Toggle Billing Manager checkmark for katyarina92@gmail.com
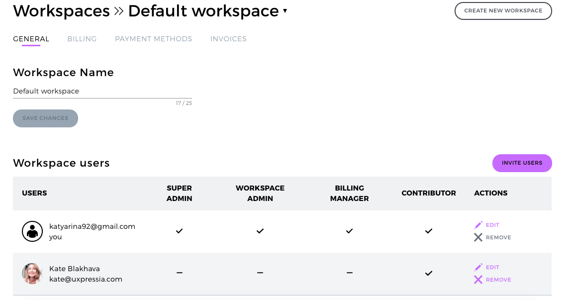This screenshot has width=574, height=300. 350,231
